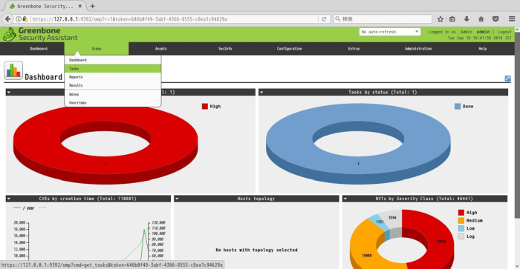
Task: Open the Firefox hamburger menu
Action: (512, 19)
